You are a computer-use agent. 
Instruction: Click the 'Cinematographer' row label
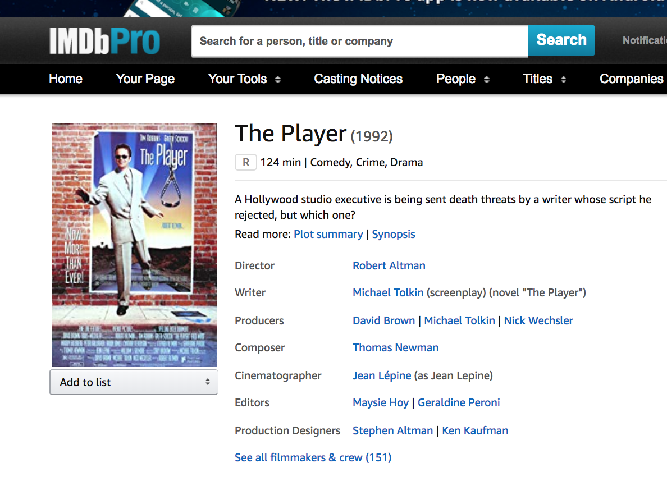click(278, 375)
